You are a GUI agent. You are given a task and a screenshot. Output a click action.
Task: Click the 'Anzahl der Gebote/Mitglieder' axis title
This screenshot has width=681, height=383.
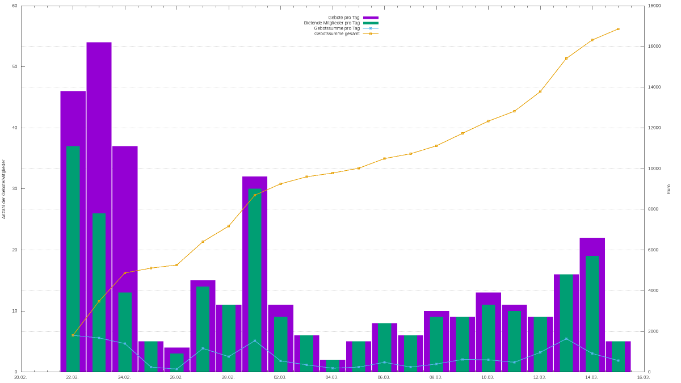4,189
